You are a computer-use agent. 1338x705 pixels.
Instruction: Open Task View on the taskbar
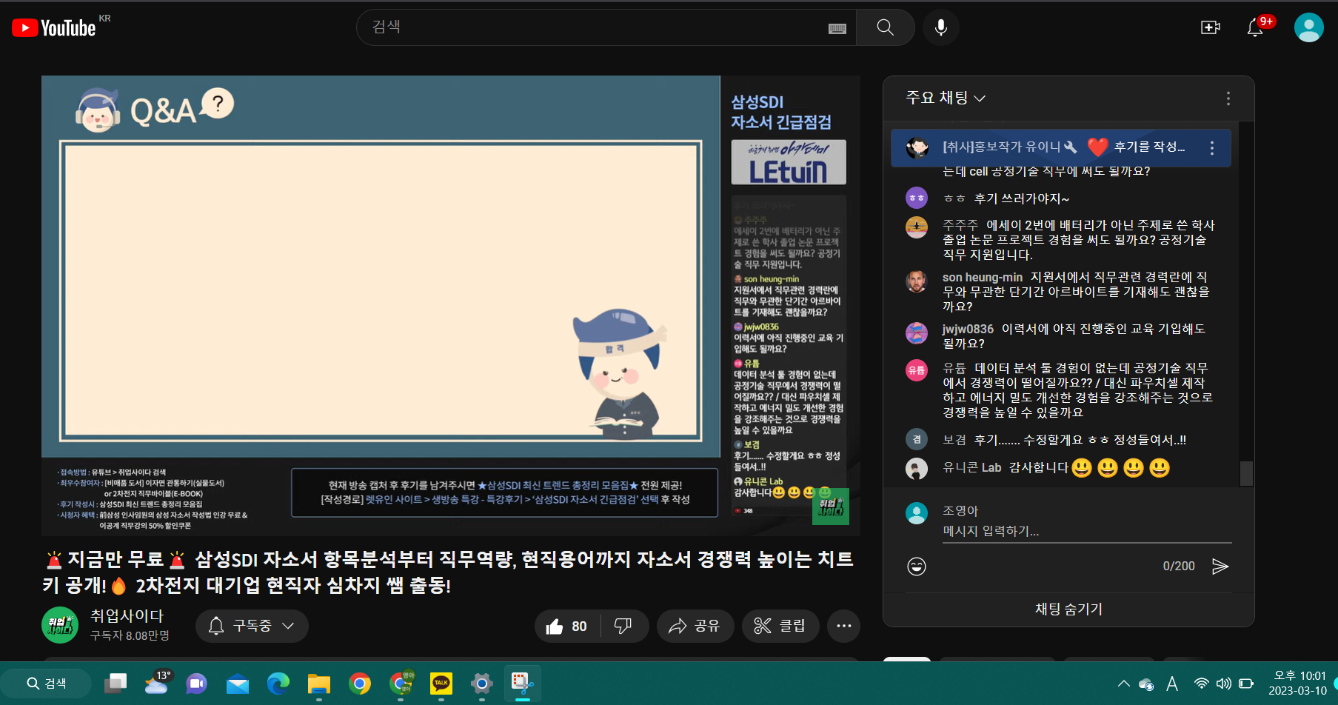115,684
